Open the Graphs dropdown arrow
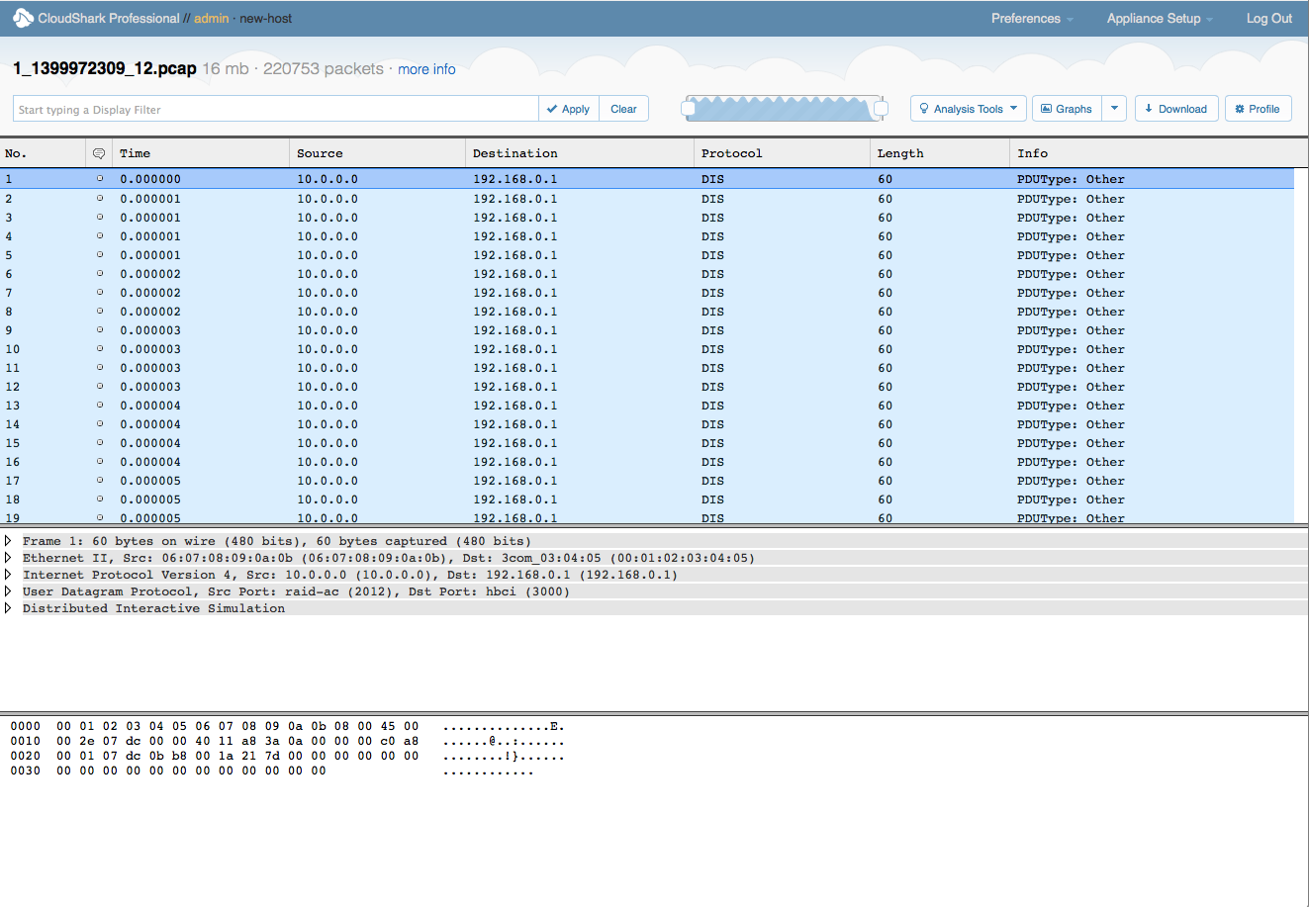This screenshot has width=1309, height=907. click(x=1115, y=109)
